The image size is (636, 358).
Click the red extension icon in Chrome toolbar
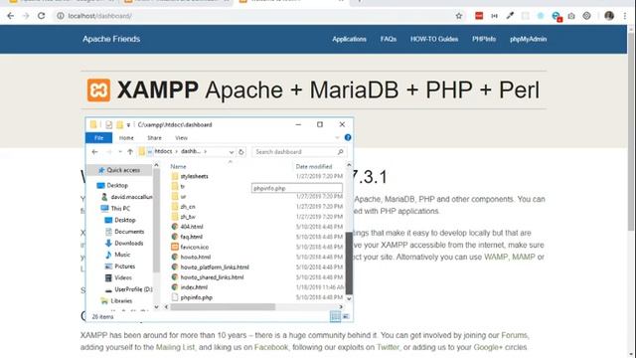(x=479, y=16)
